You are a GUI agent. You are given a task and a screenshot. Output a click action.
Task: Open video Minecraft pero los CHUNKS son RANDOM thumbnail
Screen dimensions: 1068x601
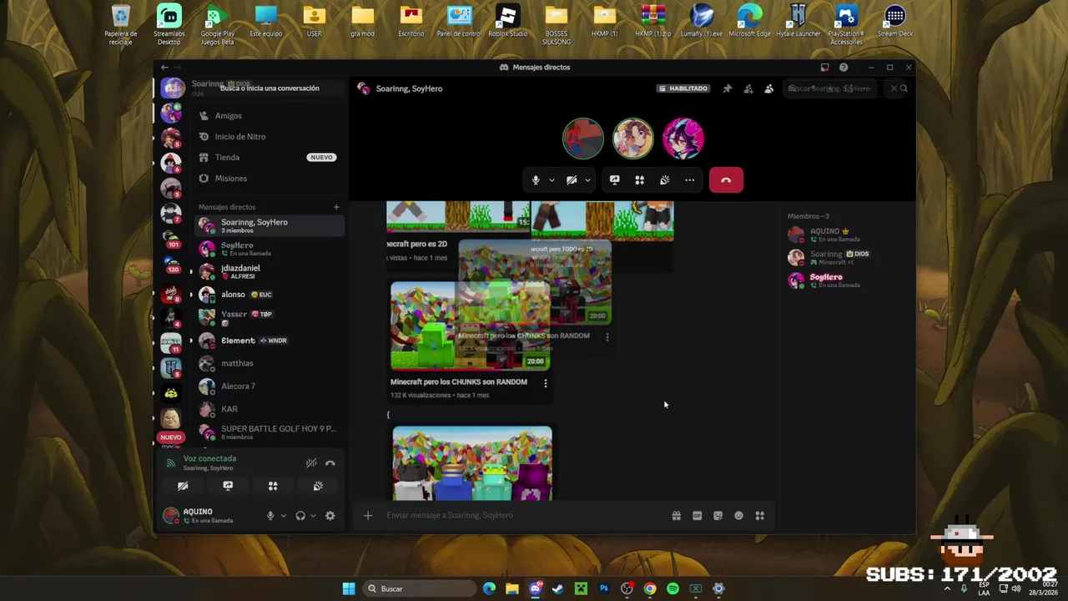point(471,326)
